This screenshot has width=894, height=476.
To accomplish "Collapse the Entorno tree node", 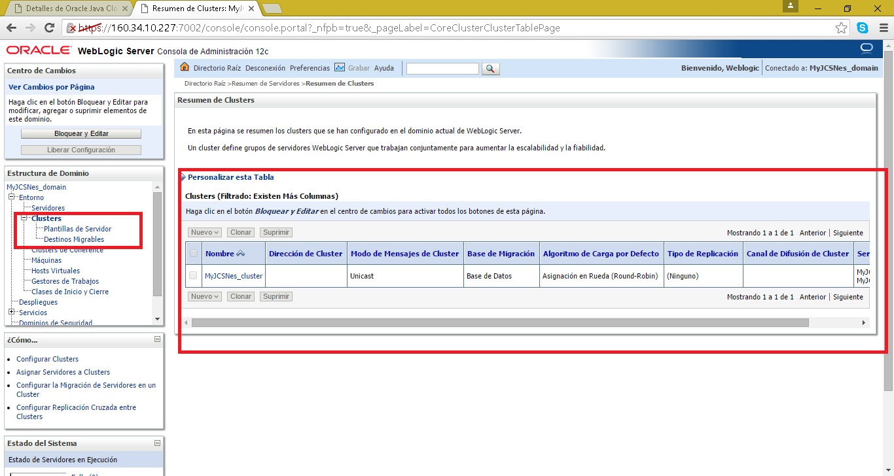I will point(11,197).
